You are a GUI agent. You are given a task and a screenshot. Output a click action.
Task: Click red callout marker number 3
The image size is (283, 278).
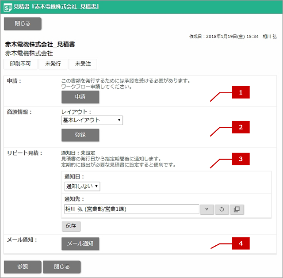[241, 159]
